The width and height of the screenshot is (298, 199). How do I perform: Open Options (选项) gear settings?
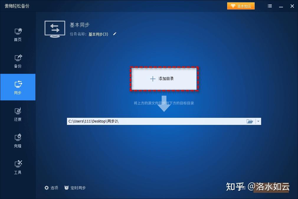click(x=51, y=188)
